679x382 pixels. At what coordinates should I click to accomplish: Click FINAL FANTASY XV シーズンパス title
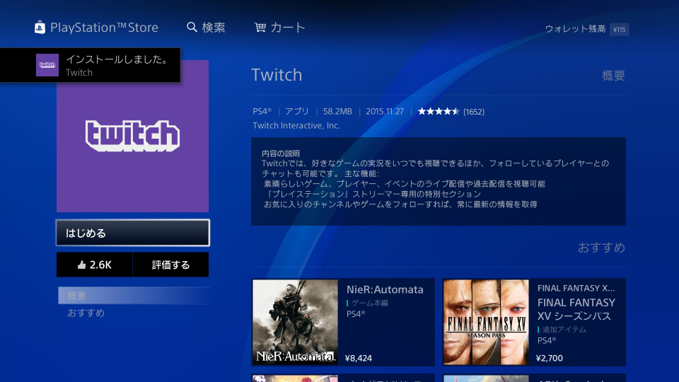(x=576, y=309)
